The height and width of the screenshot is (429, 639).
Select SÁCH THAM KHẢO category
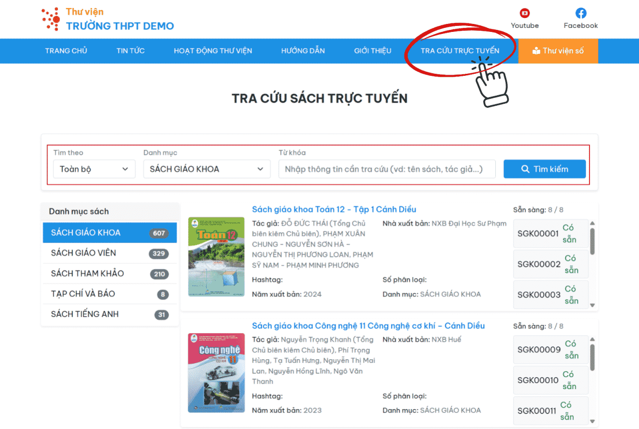point(87,273)
